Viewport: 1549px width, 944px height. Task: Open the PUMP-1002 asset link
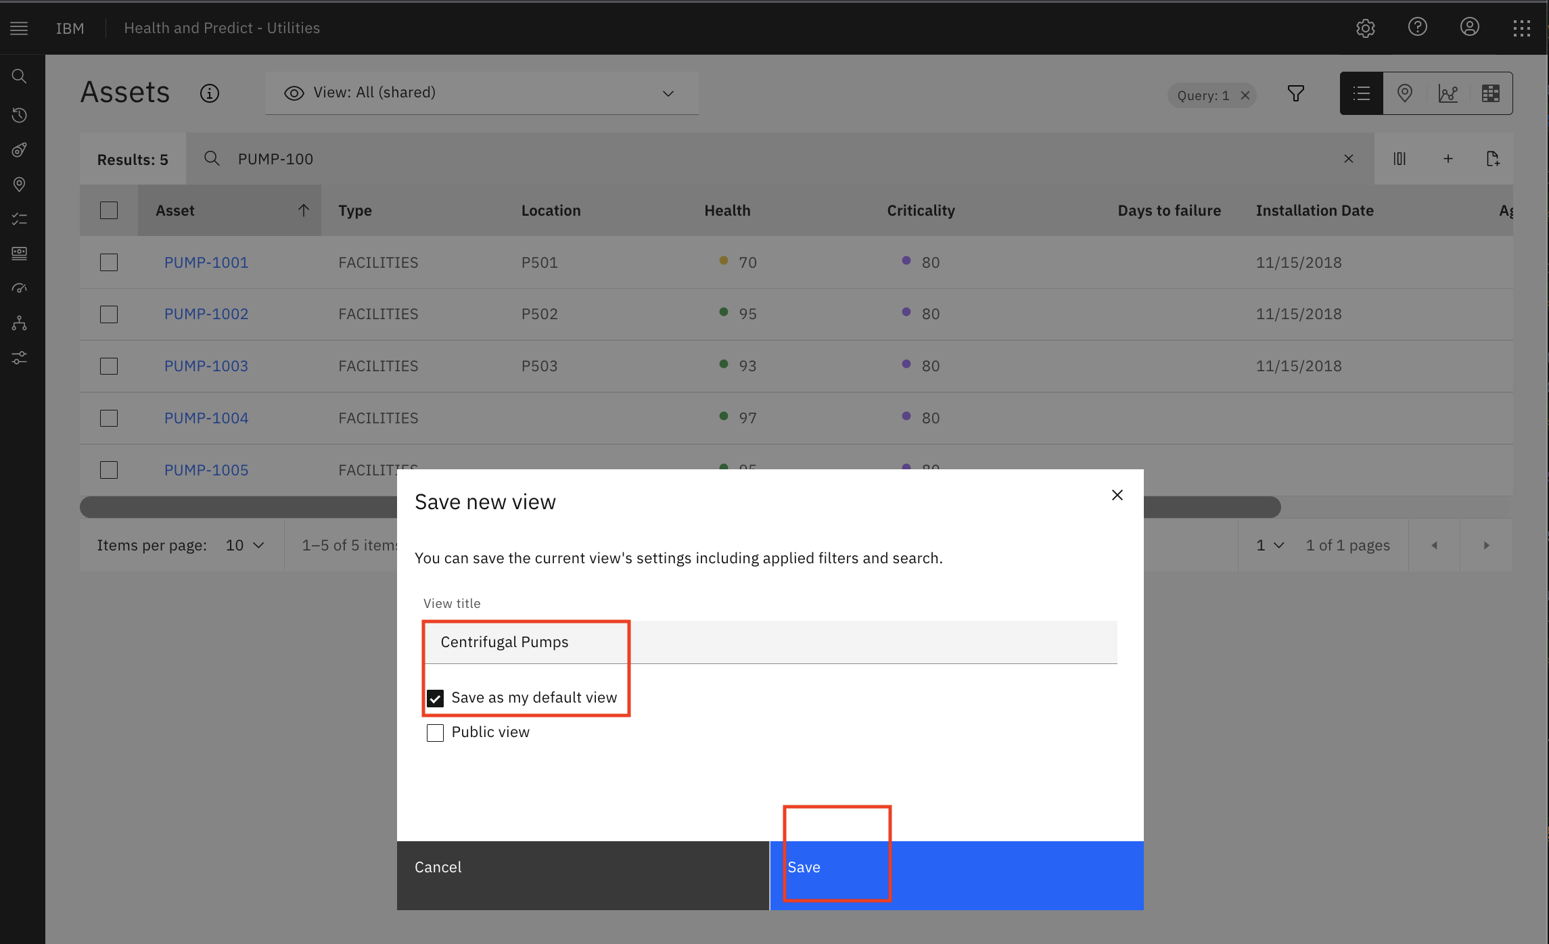[x=206, y=314]
